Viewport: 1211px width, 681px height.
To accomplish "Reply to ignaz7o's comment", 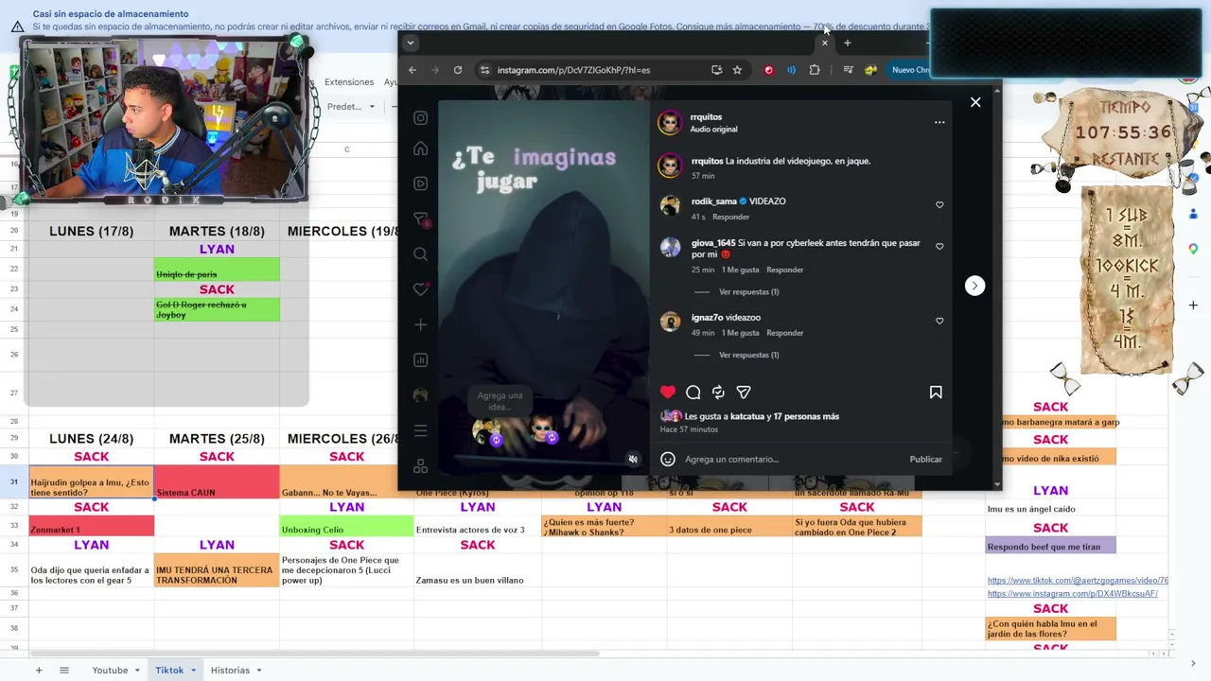I will pos(785,333).
